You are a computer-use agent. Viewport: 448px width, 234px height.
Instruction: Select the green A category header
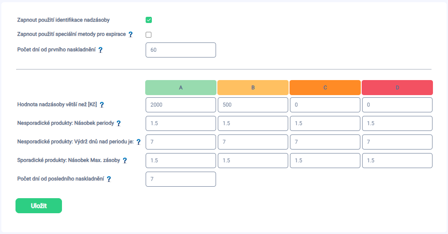point(181,88)
